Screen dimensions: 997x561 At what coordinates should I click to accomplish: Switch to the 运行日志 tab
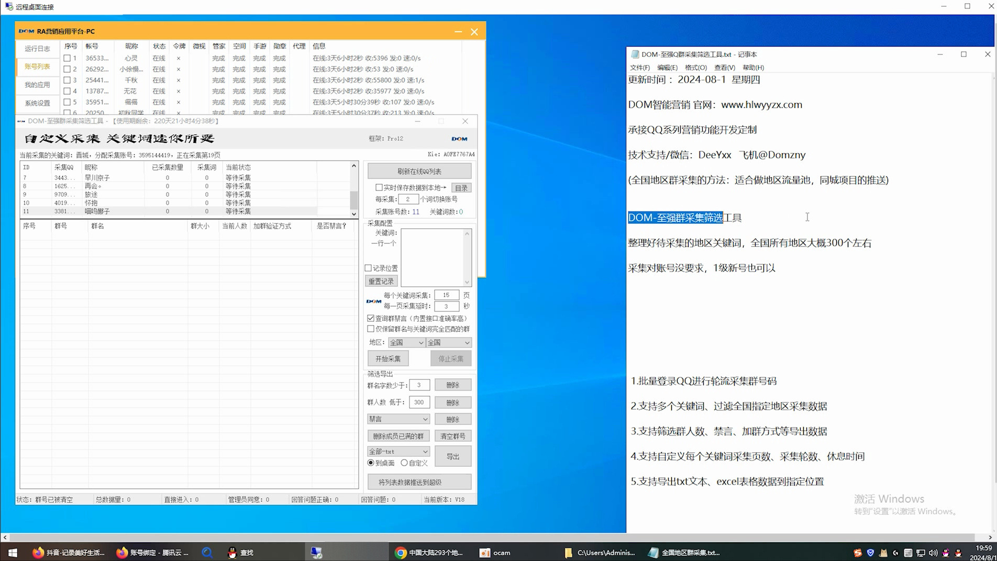click(x=38, y=49)
